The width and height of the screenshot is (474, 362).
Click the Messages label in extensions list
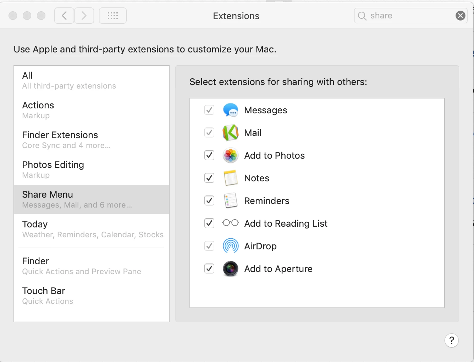point(266,110)
